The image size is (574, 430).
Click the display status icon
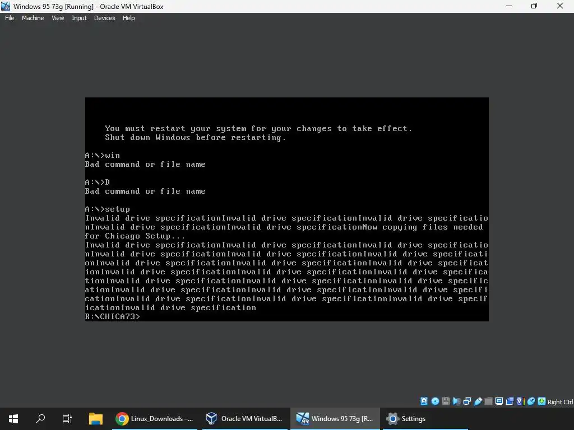(499, 401)
